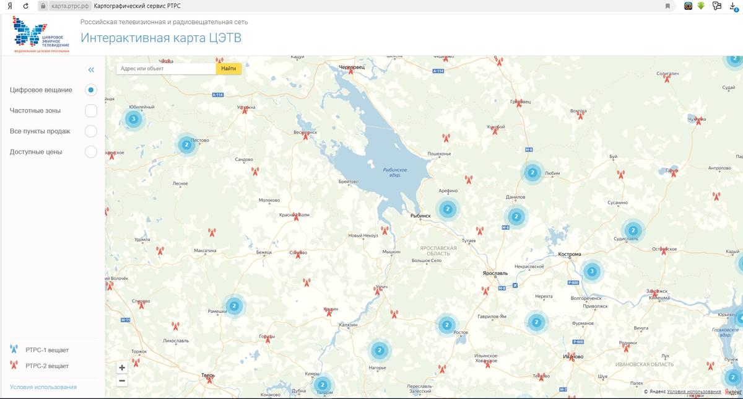Click the tower marker at Солигалич
The image size is (743, 399).
667,77
